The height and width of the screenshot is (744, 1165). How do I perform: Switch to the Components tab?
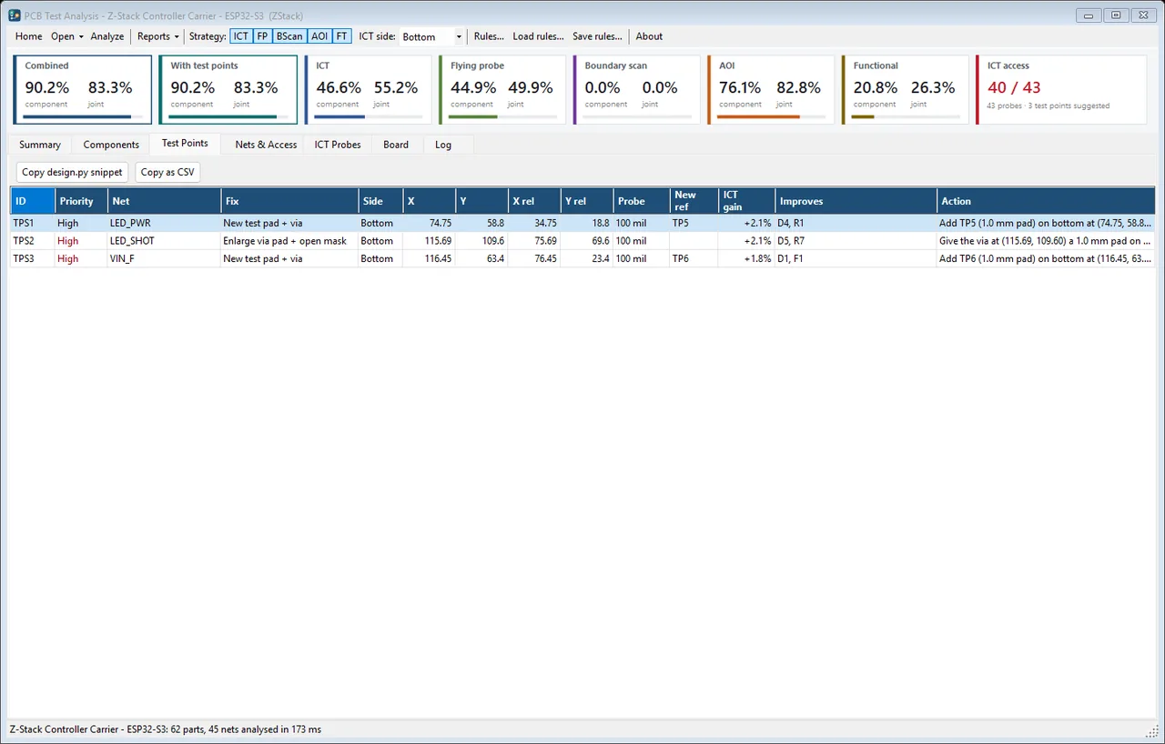[111, 145]
